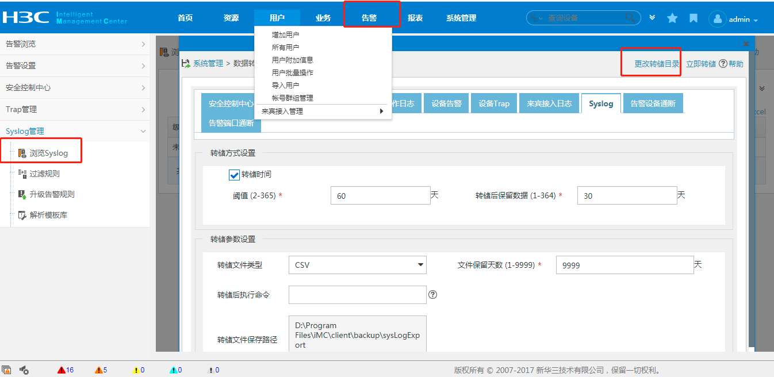Image resolution: width=774 pixels, height=377 pixels.
Task: Switch to the 设备告警 tab
Action: 447,103
